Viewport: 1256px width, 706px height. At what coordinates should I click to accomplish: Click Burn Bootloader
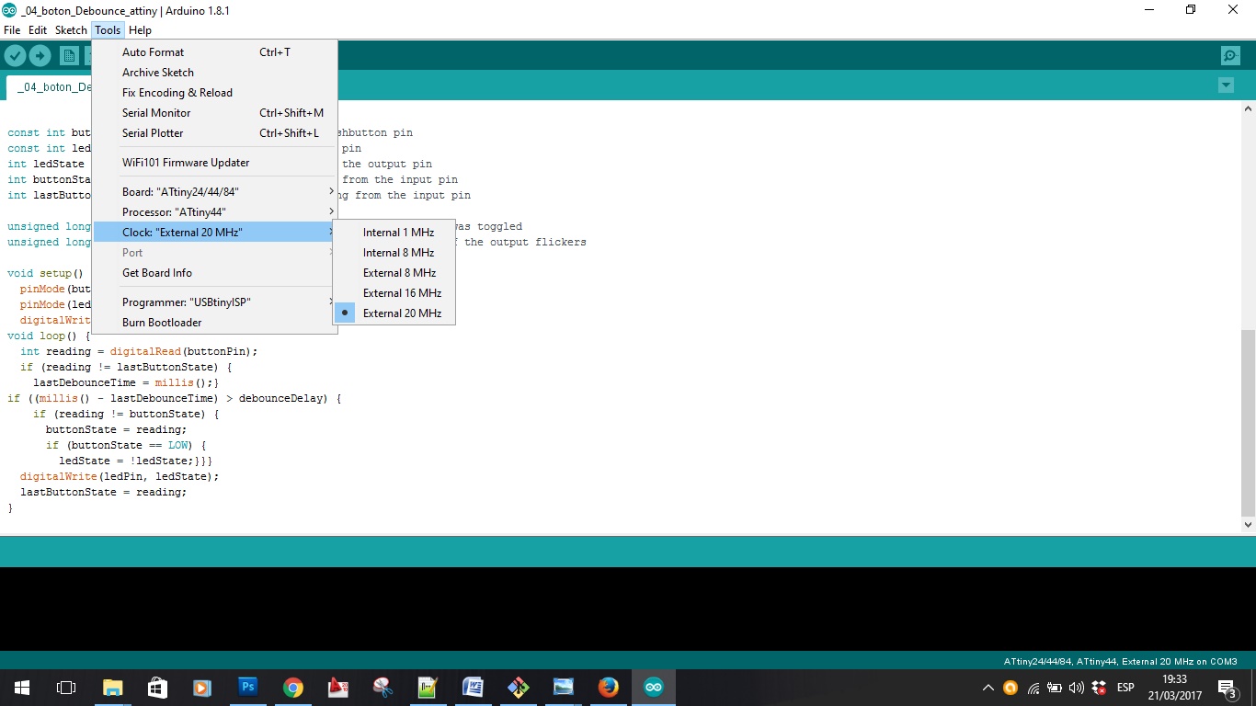pos(215,323)
